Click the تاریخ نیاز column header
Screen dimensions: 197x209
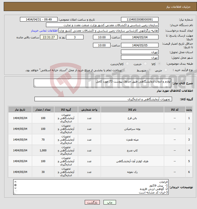[x=20, y=110]
